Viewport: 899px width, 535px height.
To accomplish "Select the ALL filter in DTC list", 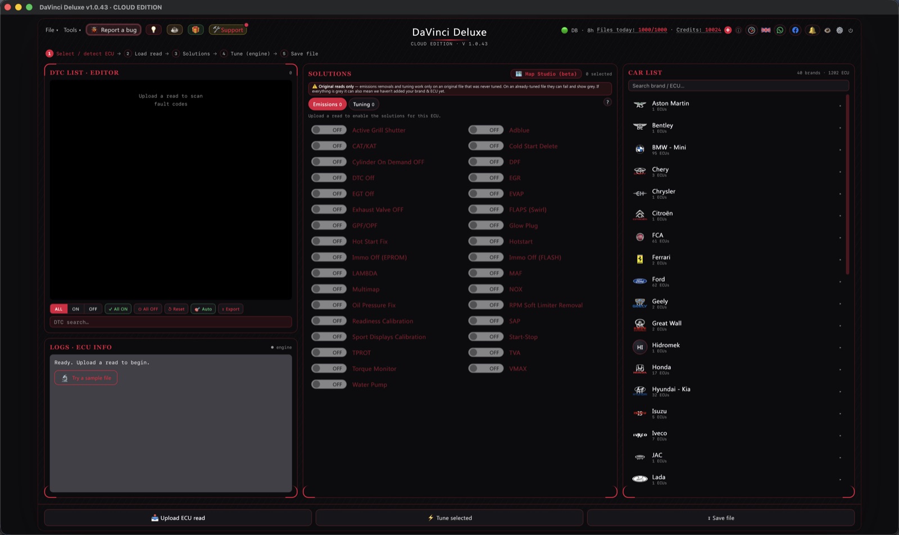I will pyautogui.click(x=58, y=309).
